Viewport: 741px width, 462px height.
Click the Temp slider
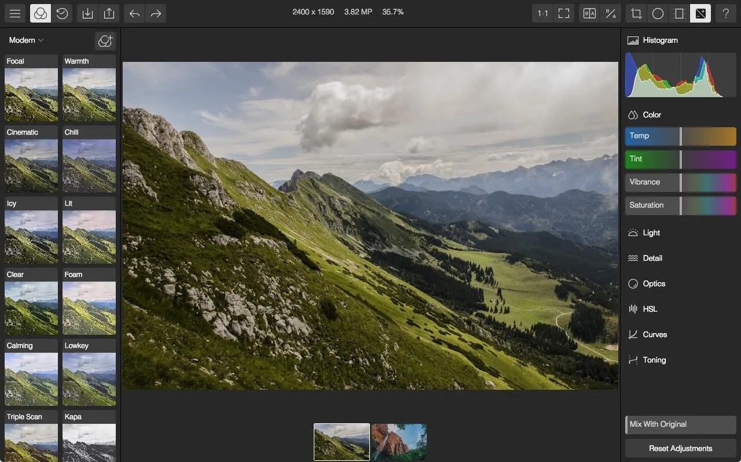pos(681,136)
